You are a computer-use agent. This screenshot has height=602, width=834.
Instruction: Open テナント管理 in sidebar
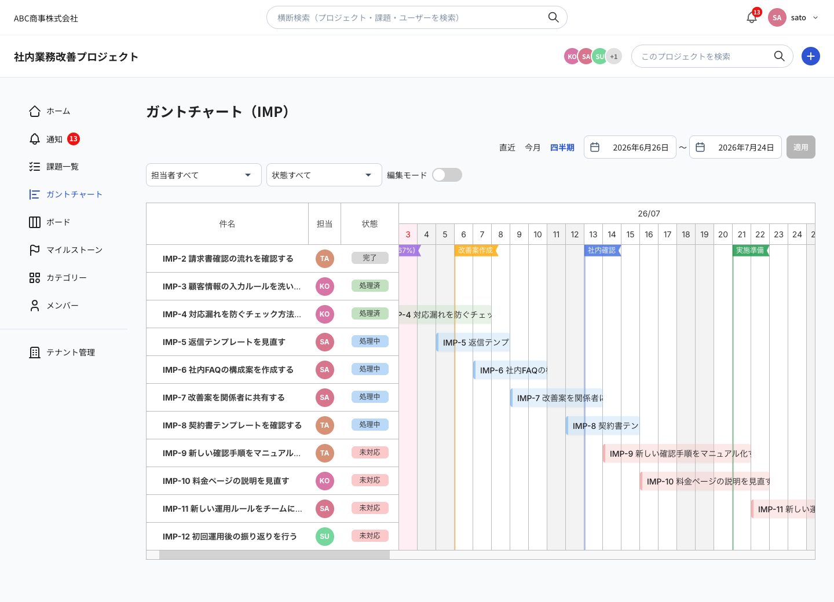(71, 353)
